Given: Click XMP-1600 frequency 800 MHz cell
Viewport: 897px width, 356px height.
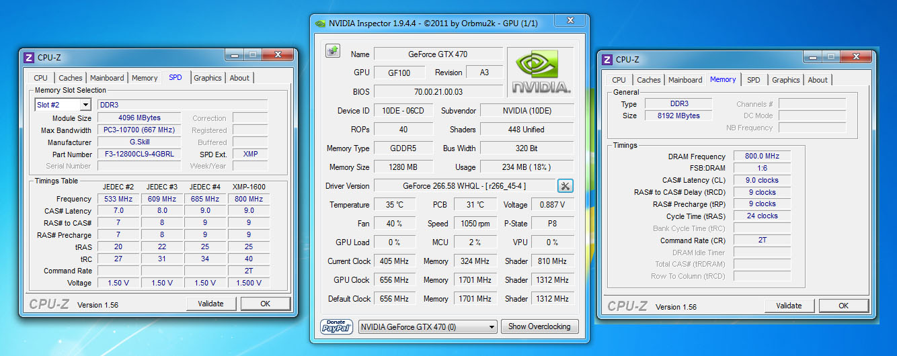Looking at the screenshot, I should pyautogui.click(x=249, y=199).
